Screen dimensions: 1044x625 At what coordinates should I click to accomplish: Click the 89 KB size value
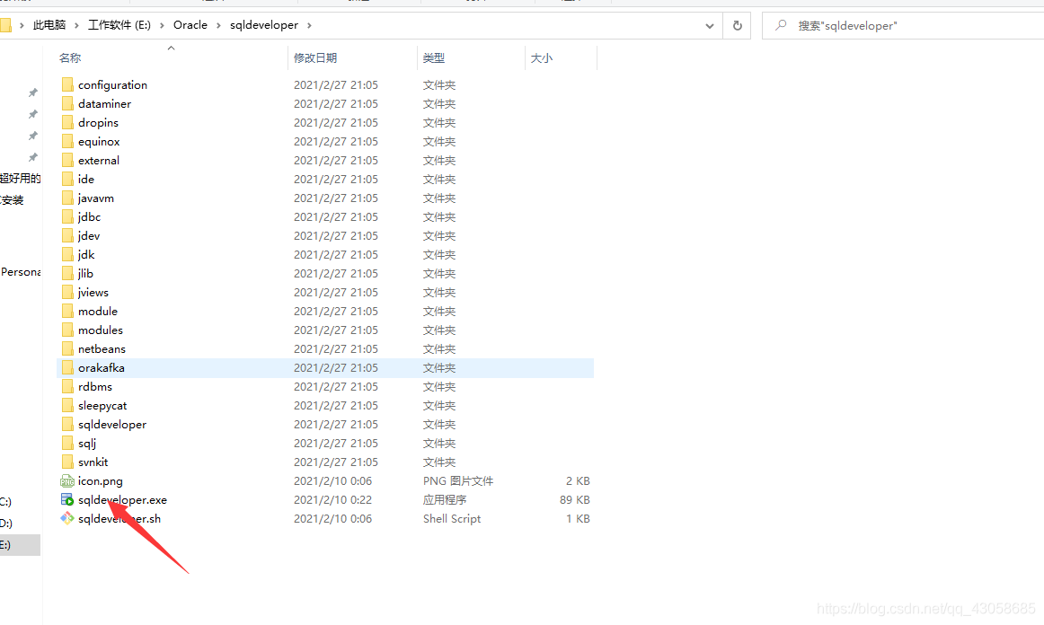pos(575,500)
